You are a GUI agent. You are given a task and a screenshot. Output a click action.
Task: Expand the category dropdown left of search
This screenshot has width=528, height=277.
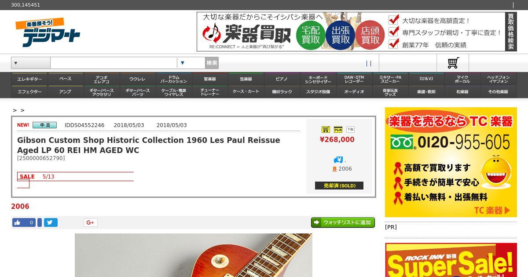coord(31,63)
